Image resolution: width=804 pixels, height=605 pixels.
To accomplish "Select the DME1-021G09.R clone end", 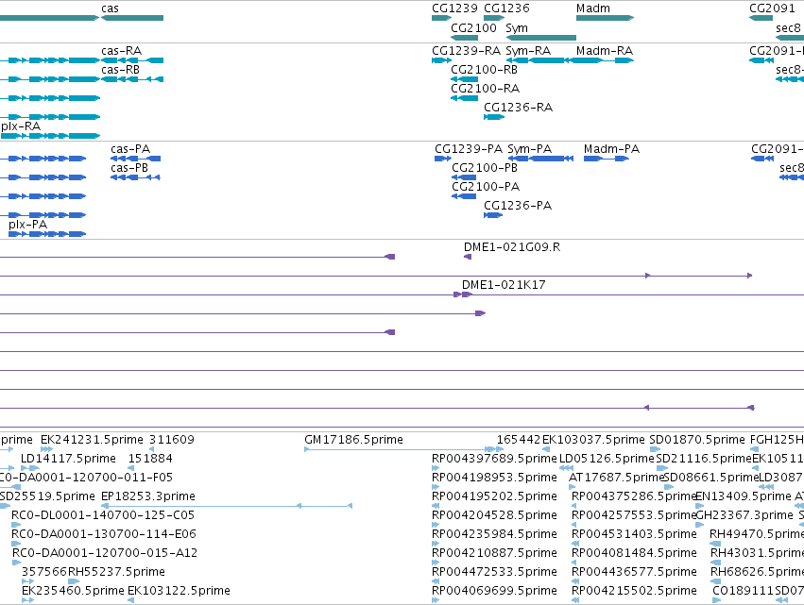I will tap(468, 257).
